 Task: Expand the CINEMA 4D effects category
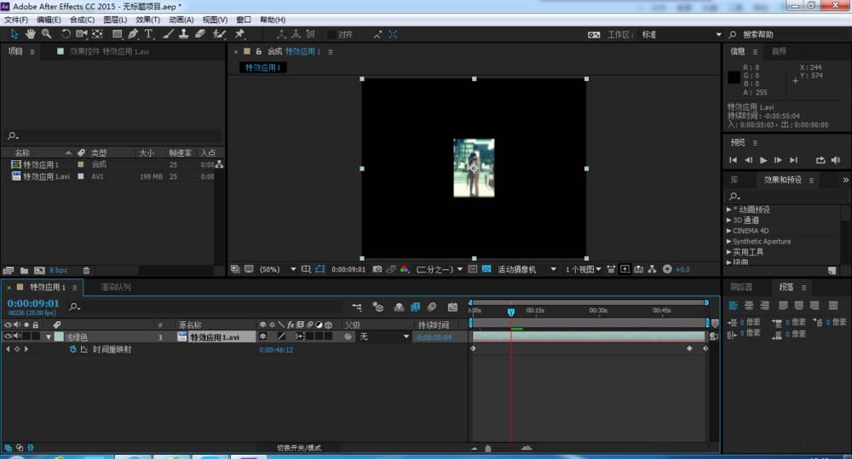[x=729, y=231]
